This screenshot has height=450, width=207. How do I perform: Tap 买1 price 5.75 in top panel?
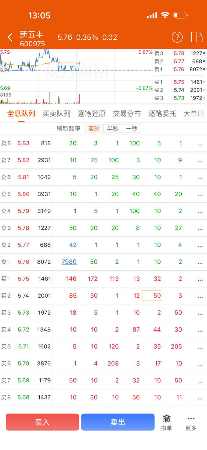(179, 82)
